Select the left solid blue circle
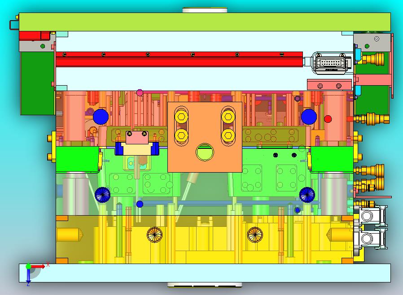 (101, 117)
